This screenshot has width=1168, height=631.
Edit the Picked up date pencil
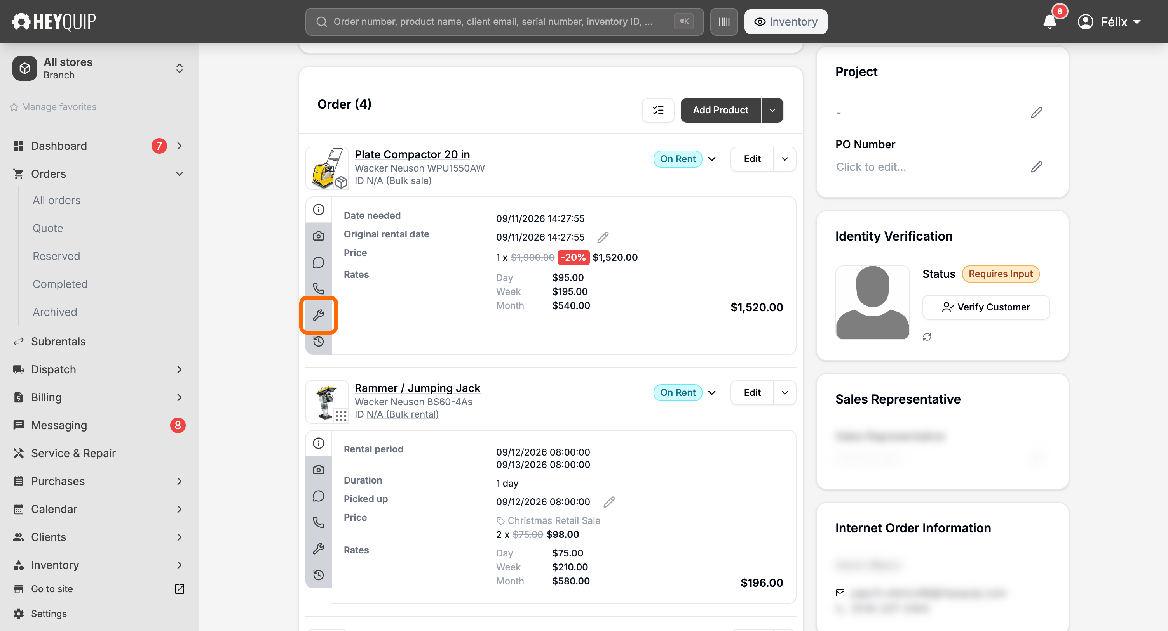[609, 502]
